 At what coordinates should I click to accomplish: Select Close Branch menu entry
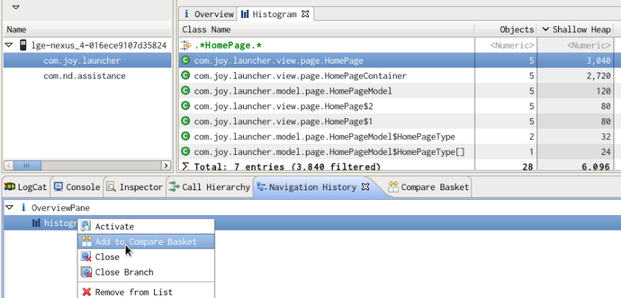[146, 272]
